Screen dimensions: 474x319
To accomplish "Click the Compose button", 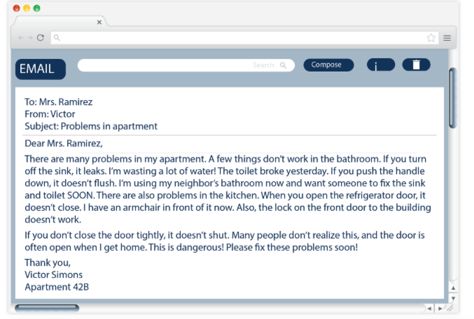I will [x=328, y=65].
